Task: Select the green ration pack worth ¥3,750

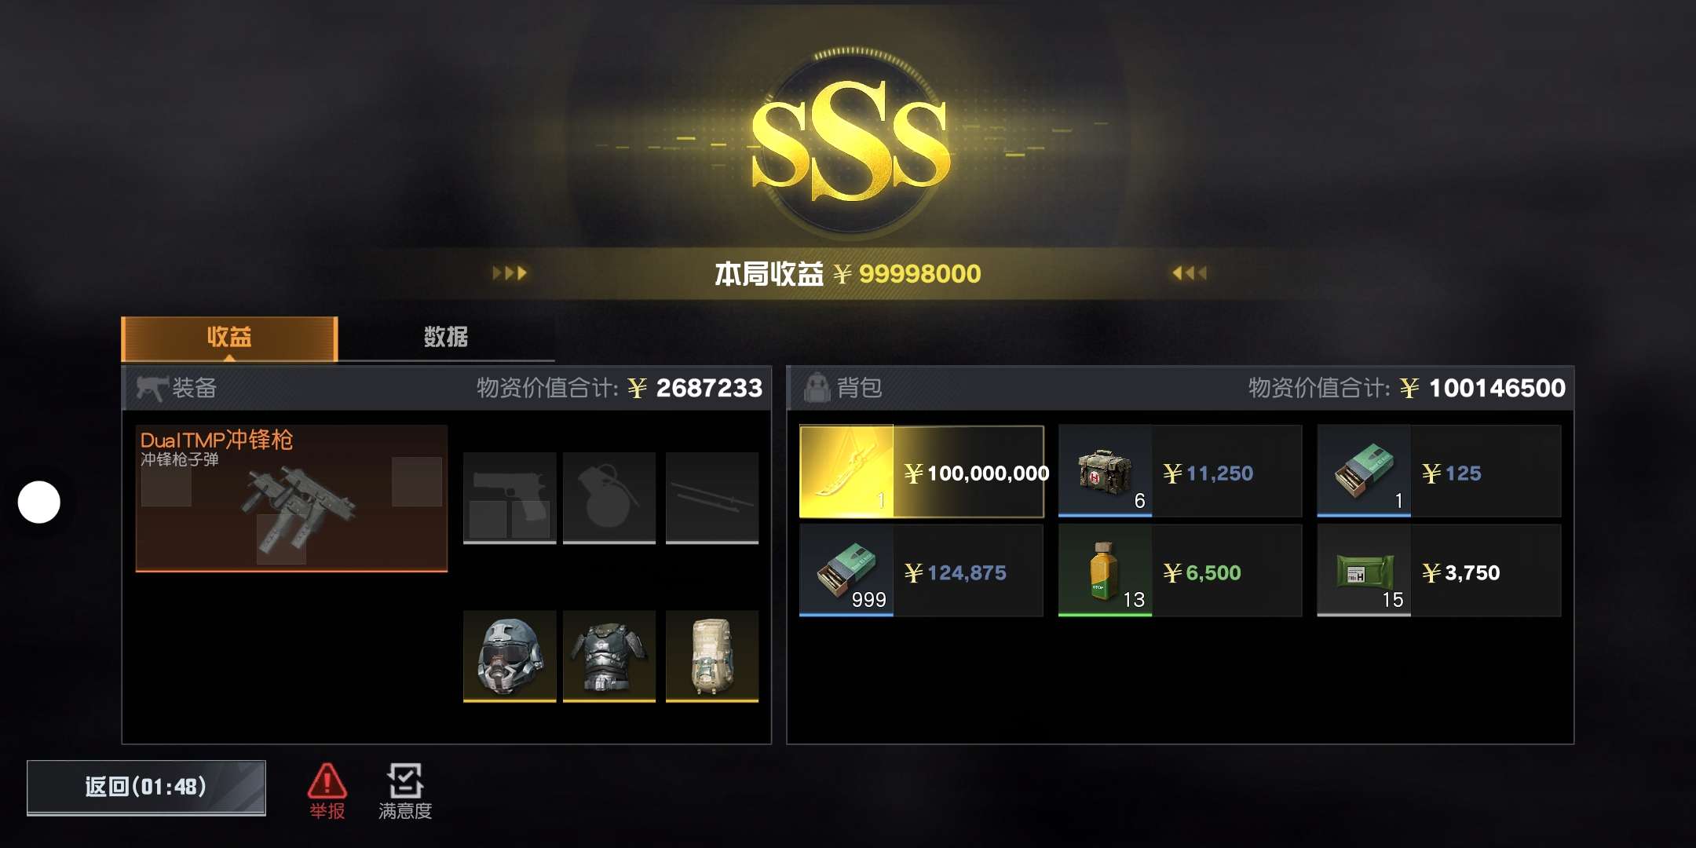Action: (x=1439, y=571)
